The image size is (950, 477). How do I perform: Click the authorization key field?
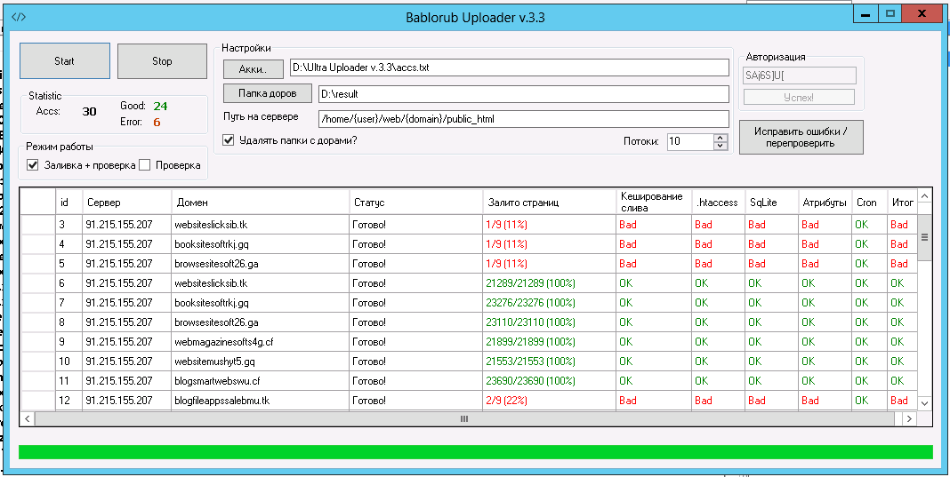800,76
